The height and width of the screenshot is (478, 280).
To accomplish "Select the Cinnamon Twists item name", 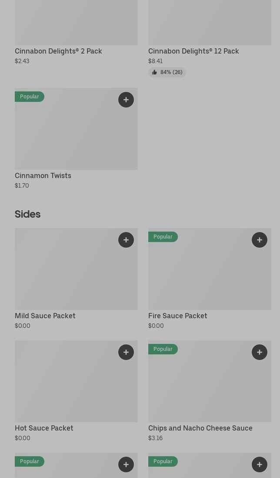I will tap(43, 175).
